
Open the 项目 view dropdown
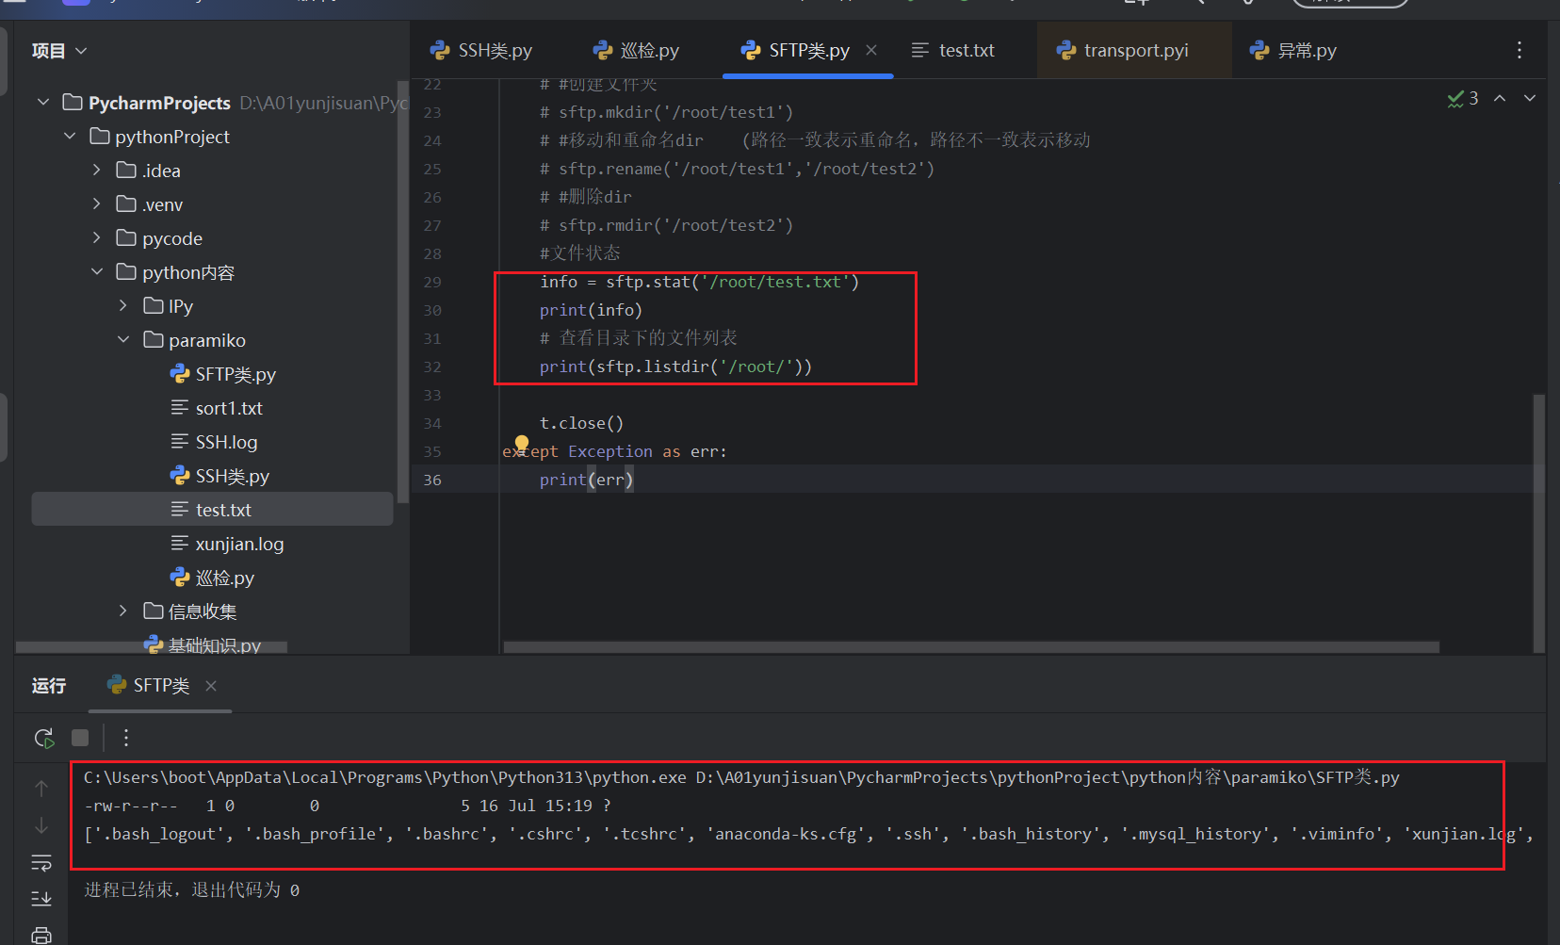[82, 50]
